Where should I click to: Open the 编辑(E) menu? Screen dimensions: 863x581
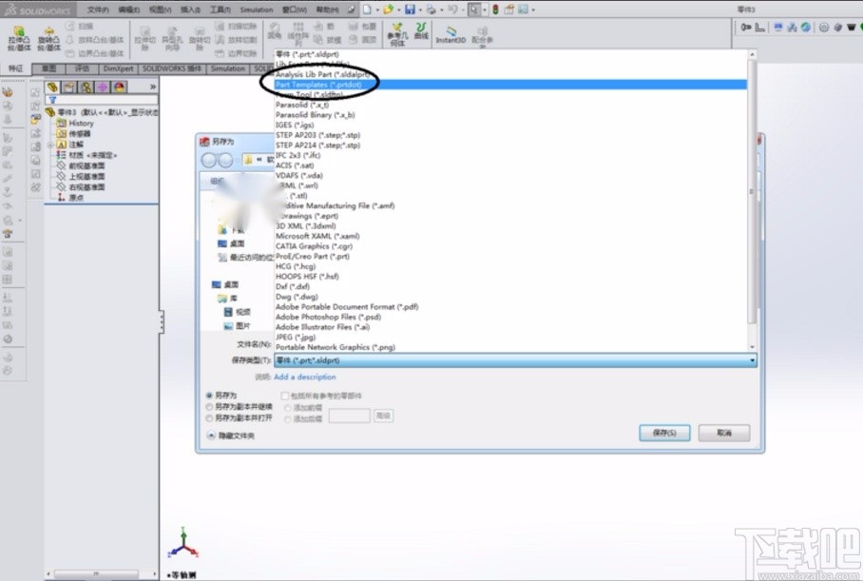[129, 10]
